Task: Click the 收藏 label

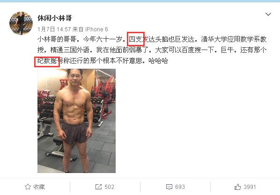Action: coord(39,187)
